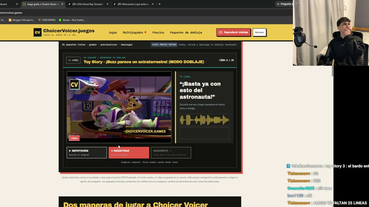Open the CINEHDPERU bookmark
Screen dimensions: 369x207
[x=47, y=20]
